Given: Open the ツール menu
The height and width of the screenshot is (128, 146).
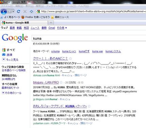Looking at the screenshot, I should tap(71, 6).
